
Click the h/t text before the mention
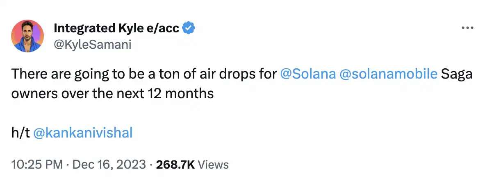click(x=19, y=133)
